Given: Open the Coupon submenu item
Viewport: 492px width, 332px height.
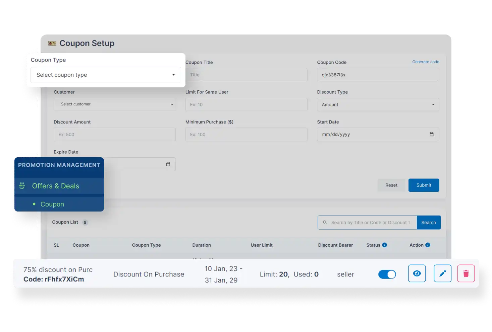Looking at the screenshot, I should tap(52, 204).
